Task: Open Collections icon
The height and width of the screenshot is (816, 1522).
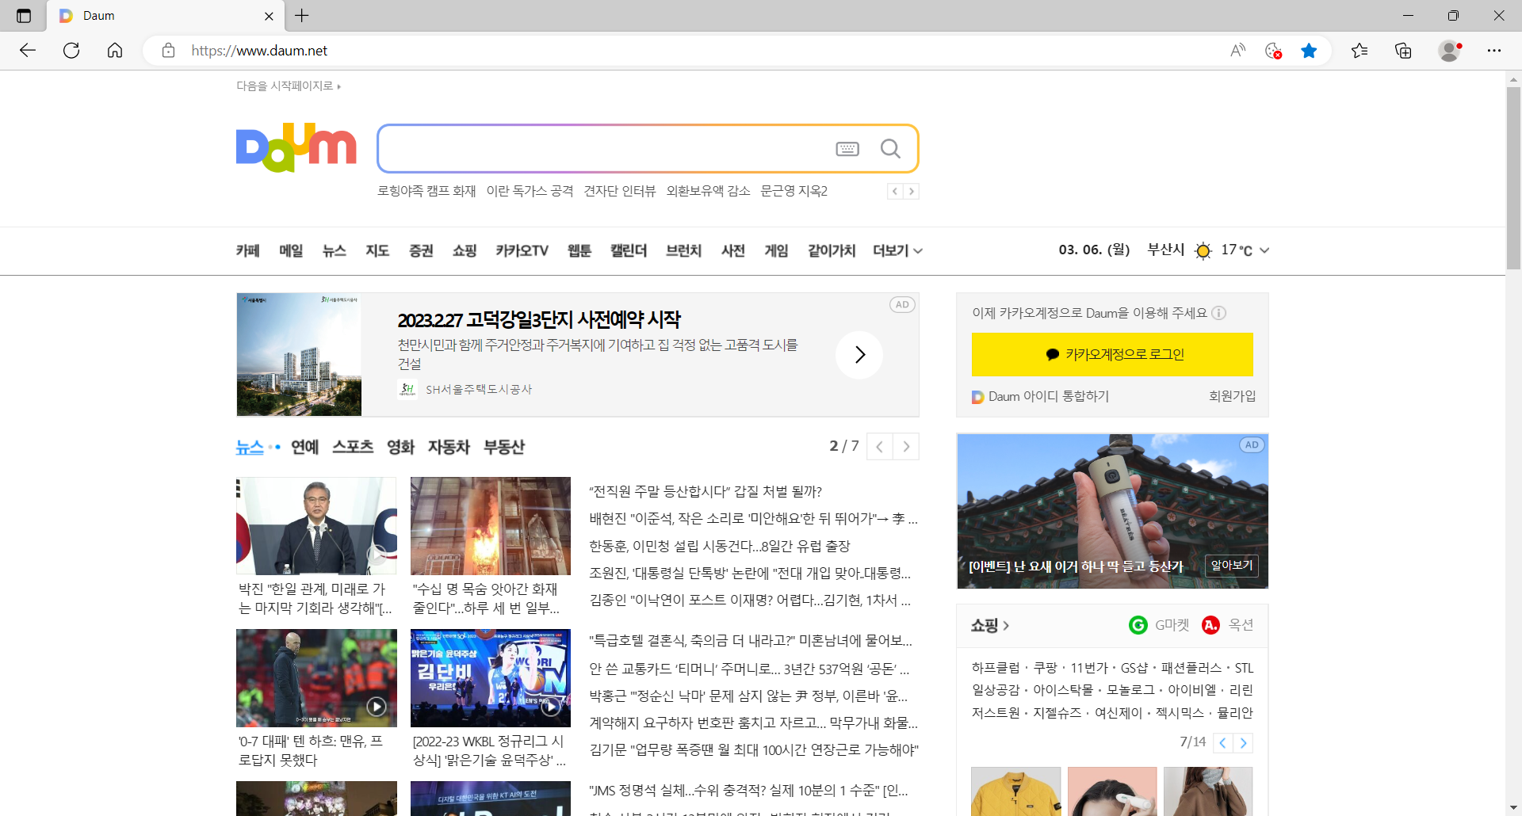Action: [1403, 51]
